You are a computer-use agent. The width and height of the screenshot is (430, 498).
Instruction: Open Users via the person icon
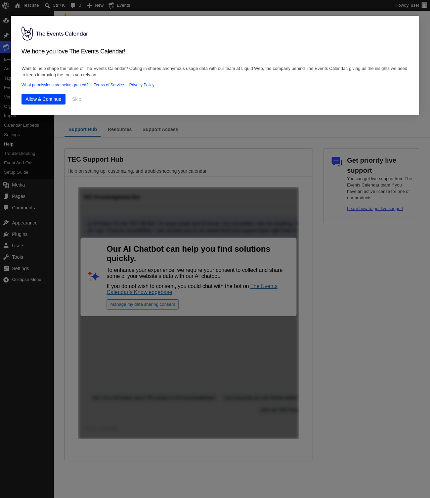pyautogui.click(x=6, y=246)
